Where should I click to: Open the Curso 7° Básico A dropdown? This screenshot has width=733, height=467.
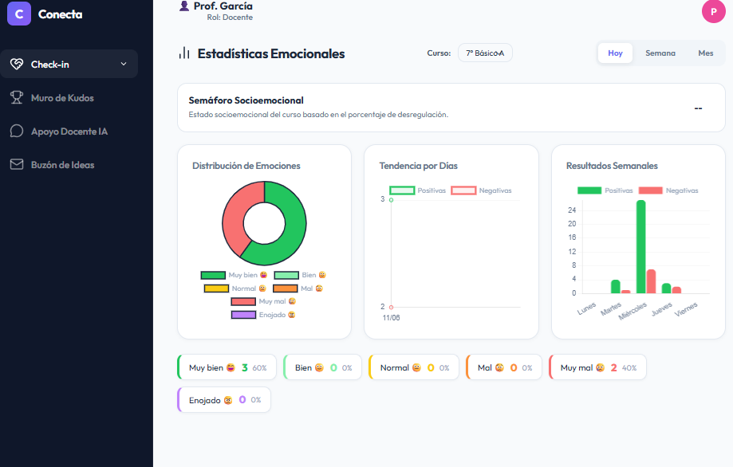pyautogui.click(x=485, y=53)
